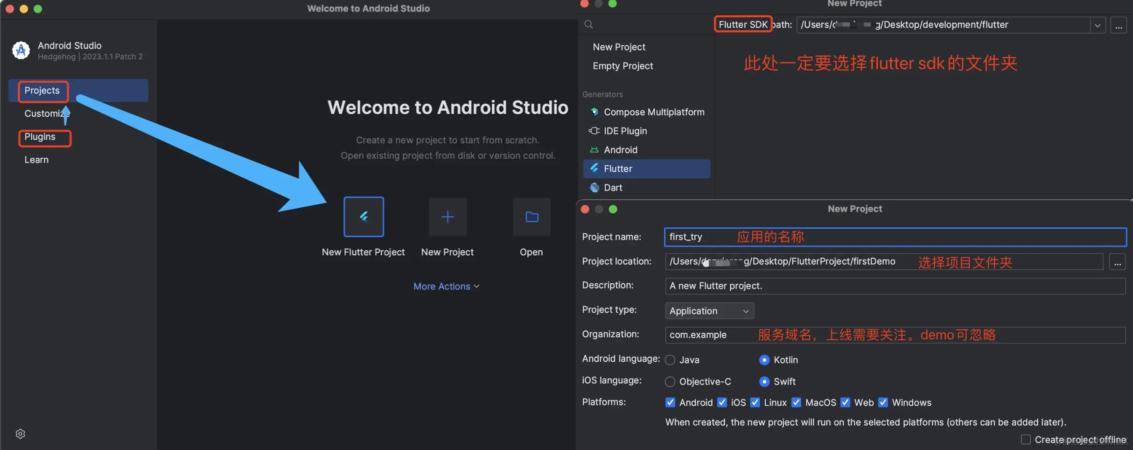The height and width of the screenshot is (450, 1133).
Task: Toggle Windows platform checkbox
Action: [883, 402]
